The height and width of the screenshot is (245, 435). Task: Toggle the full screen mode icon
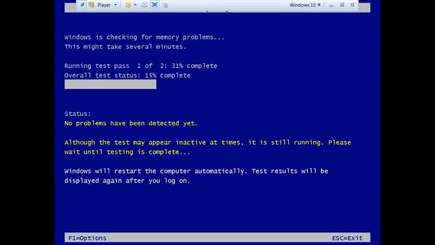(x=154, y=5)
